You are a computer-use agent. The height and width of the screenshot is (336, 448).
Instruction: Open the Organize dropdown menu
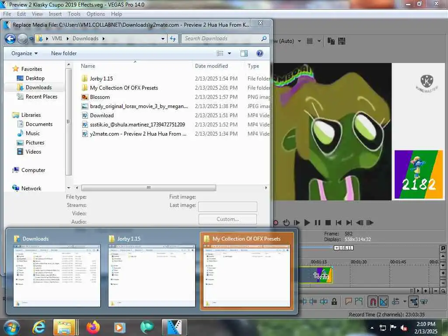coord(24,53)
